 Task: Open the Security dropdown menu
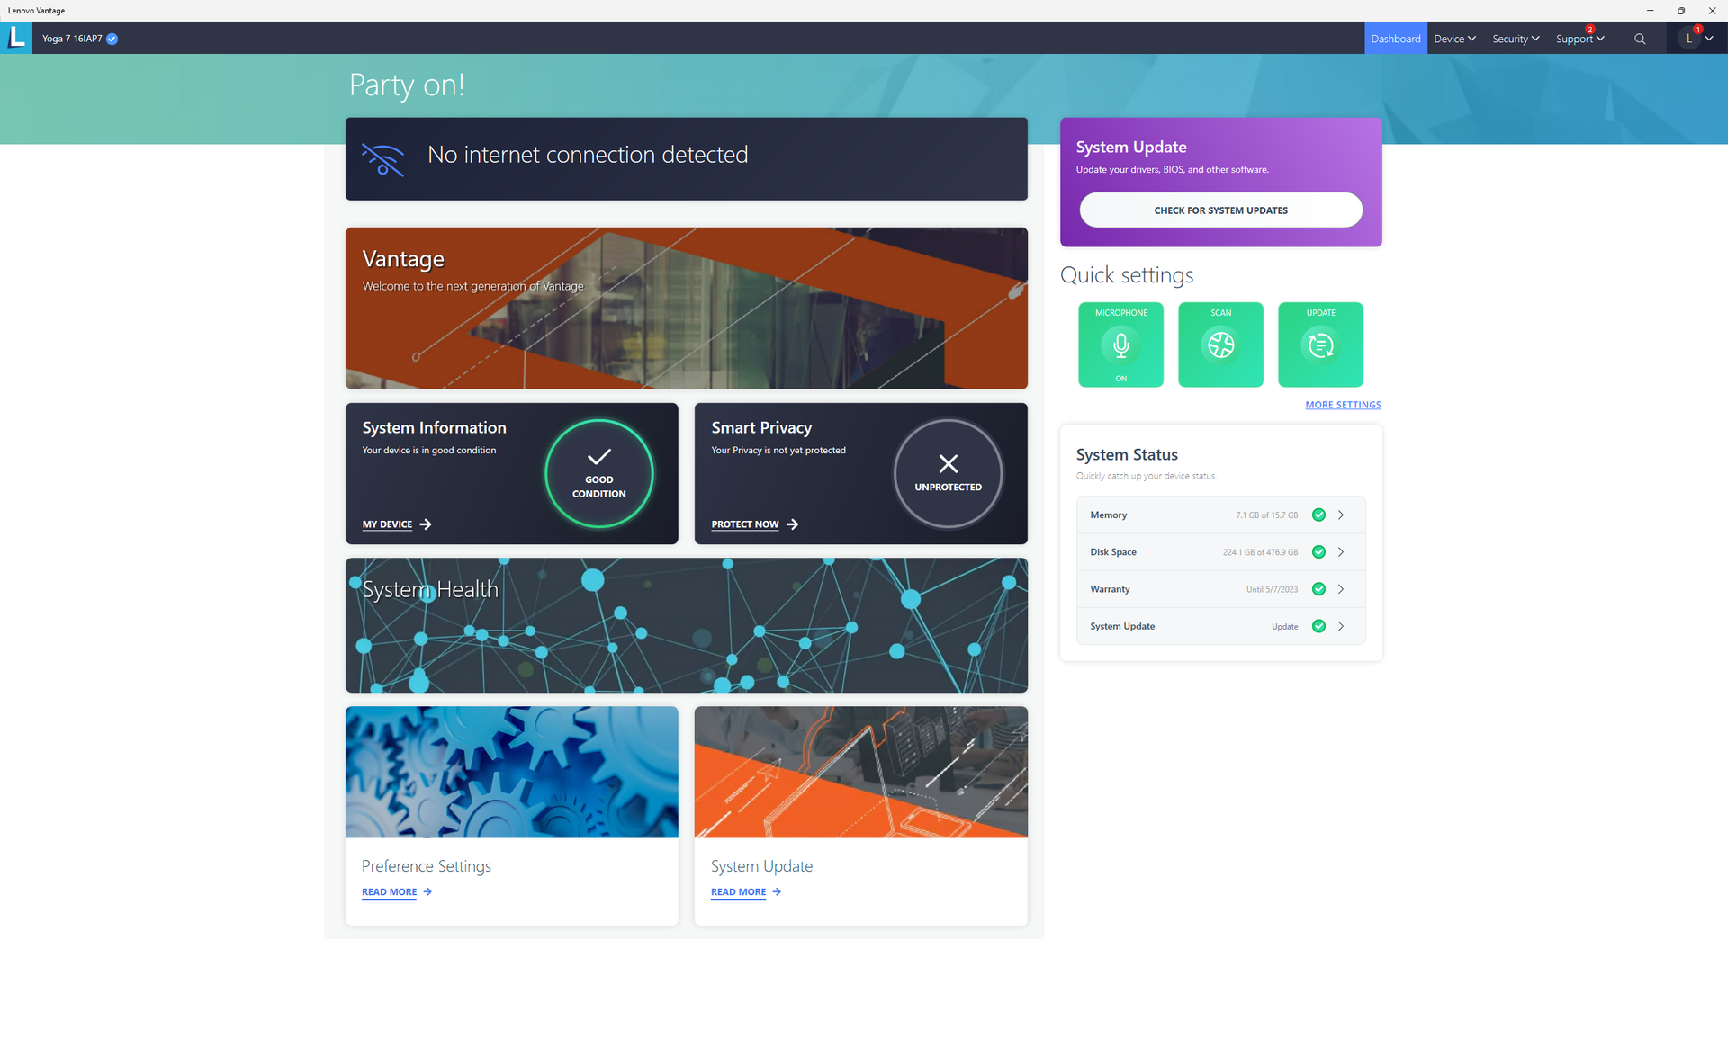click(x=1516, y=39)
